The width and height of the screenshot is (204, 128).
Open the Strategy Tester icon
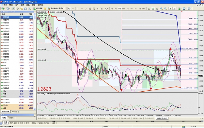[29, 9]
